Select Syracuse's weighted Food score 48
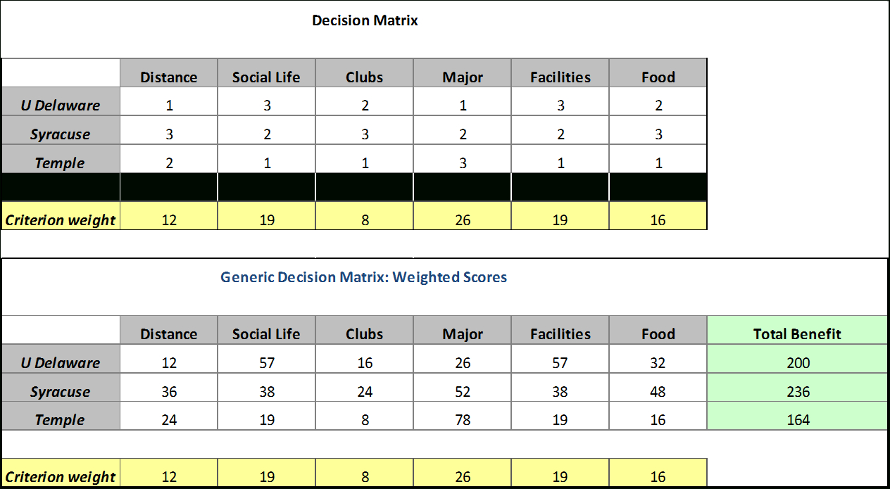Viewport: 890px width, 489px height. click(658, 392)
